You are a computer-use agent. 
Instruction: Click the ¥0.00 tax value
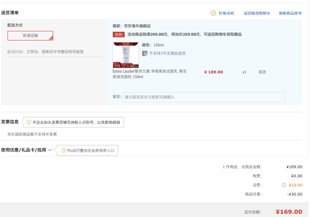pos(297,176)
